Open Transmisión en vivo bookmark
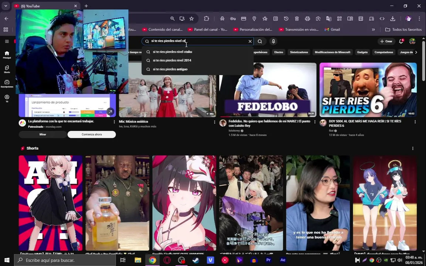426x266 pixels. coord(299,29)
